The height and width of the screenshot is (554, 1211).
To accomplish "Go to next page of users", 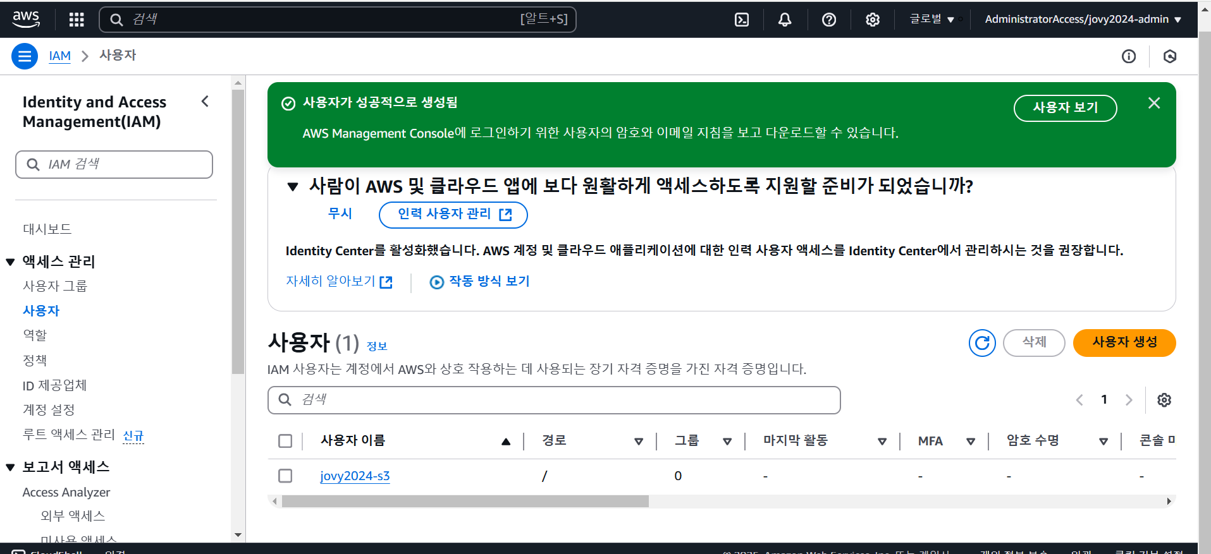I will (x=1129, y=400).
